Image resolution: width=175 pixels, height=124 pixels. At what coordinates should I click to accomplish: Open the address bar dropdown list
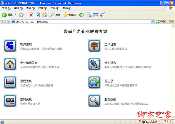(x=152, y=22)
